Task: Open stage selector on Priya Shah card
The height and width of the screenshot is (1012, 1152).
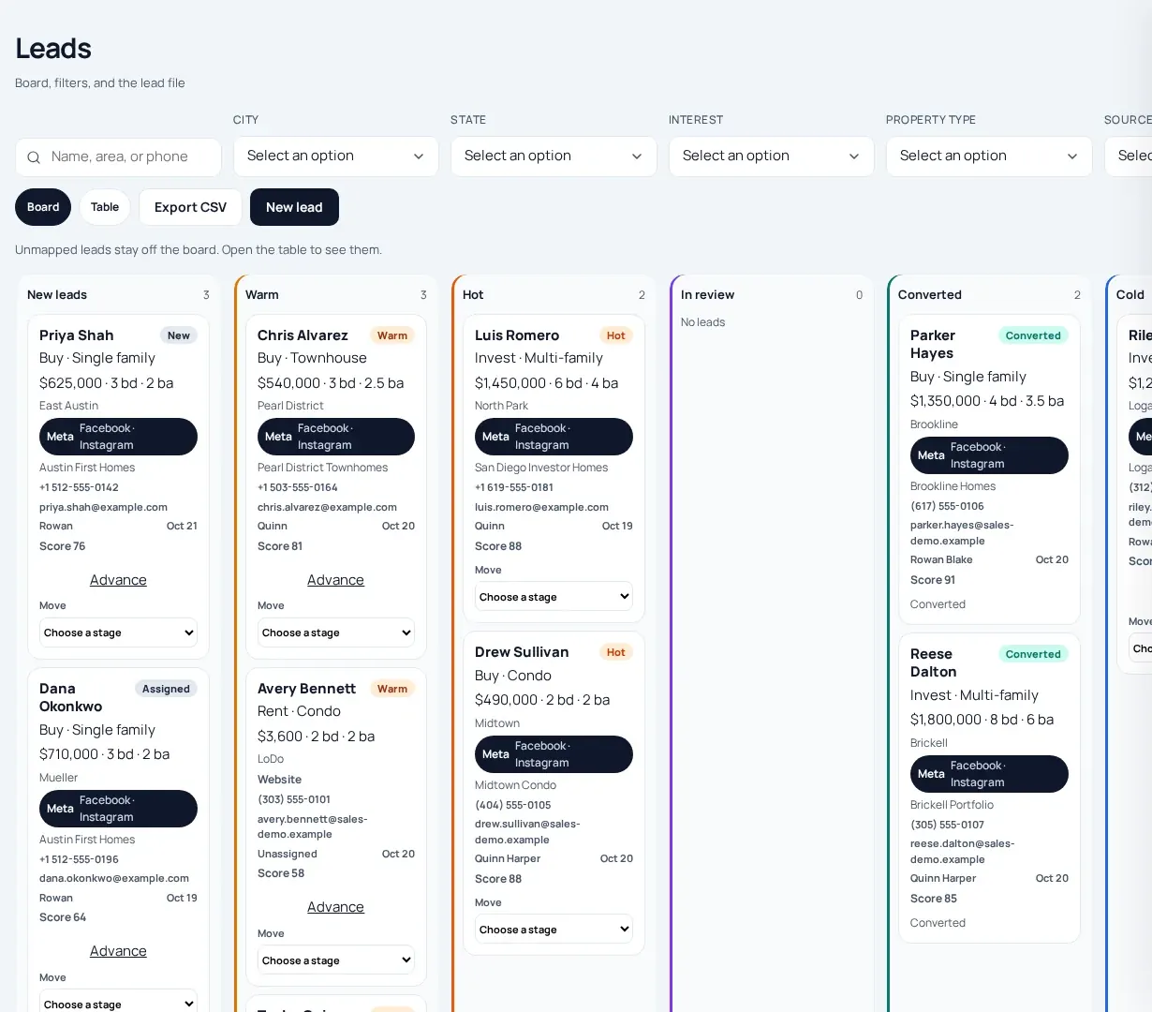Action: click(118, 632)
